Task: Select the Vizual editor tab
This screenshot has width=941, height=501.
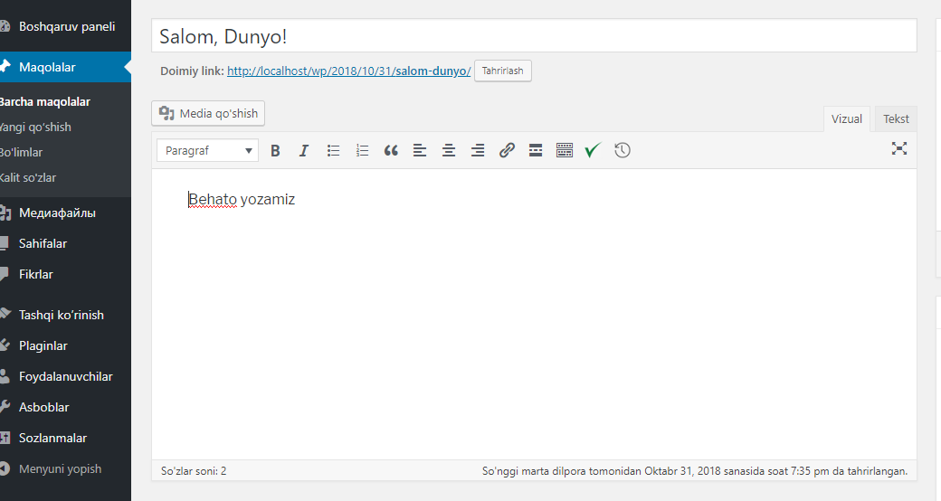Action: [x=847, y=118]
